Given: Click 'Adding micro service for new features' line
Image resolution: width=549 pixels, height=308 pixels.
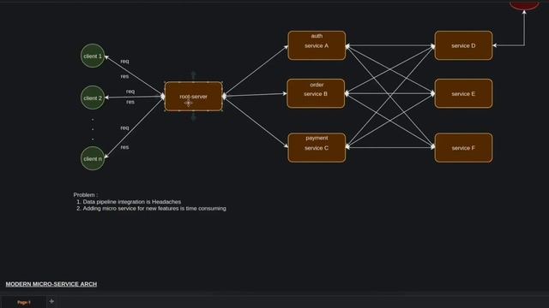Looking at the screenshot, I should click(x=154, y=208).
